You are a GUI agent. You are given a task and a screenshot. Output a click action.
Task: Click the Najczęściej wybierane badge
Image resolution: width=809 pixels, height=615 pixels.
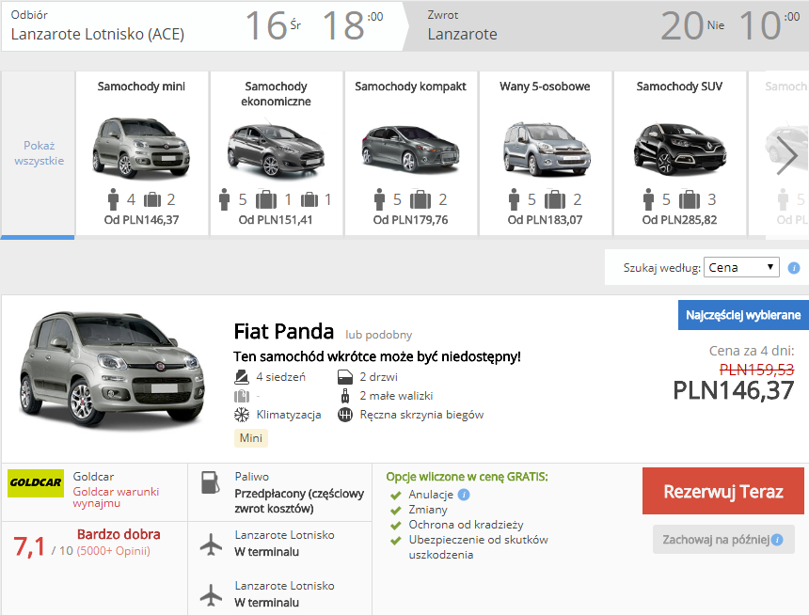click(x=743, y=315)
